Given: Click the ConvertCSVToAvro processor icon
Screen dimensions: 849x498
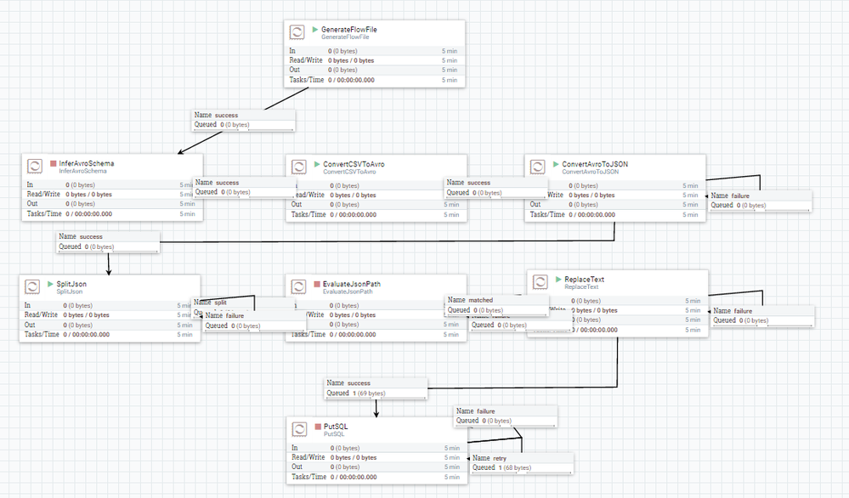Looking at the screenshot, I should click(298, 167).
